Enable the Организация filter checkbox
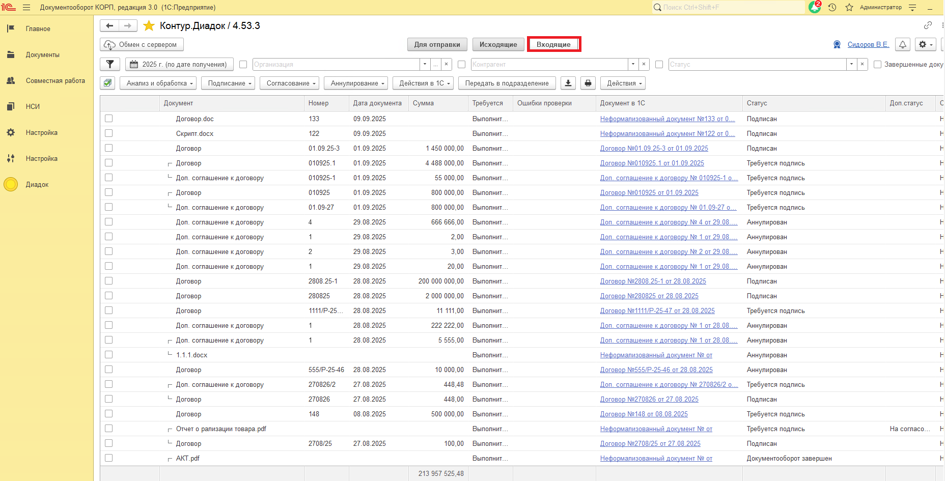 click(243, 64)
